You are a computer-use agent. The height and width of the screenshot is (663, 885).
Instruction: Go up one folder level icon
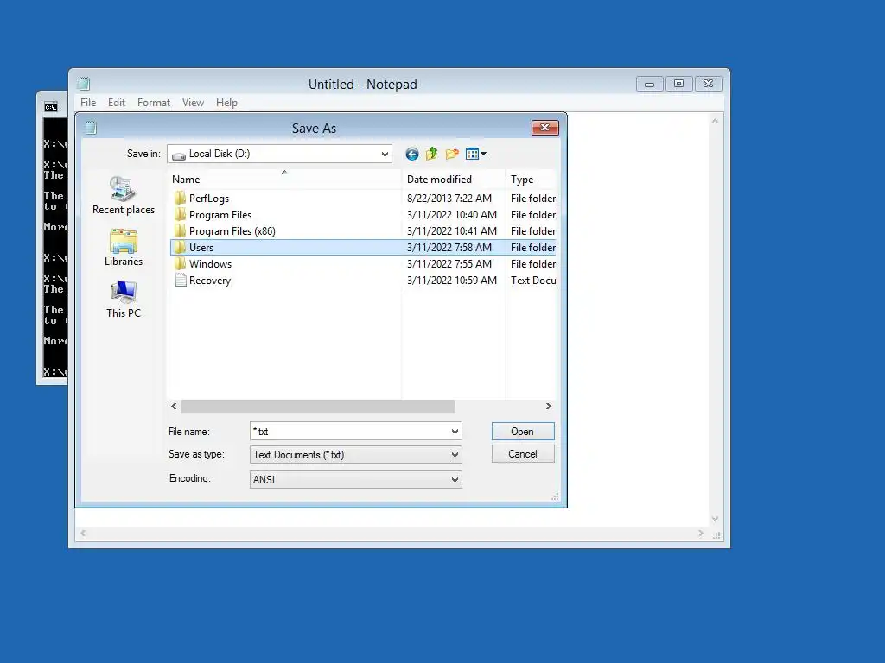coord(432,154)
